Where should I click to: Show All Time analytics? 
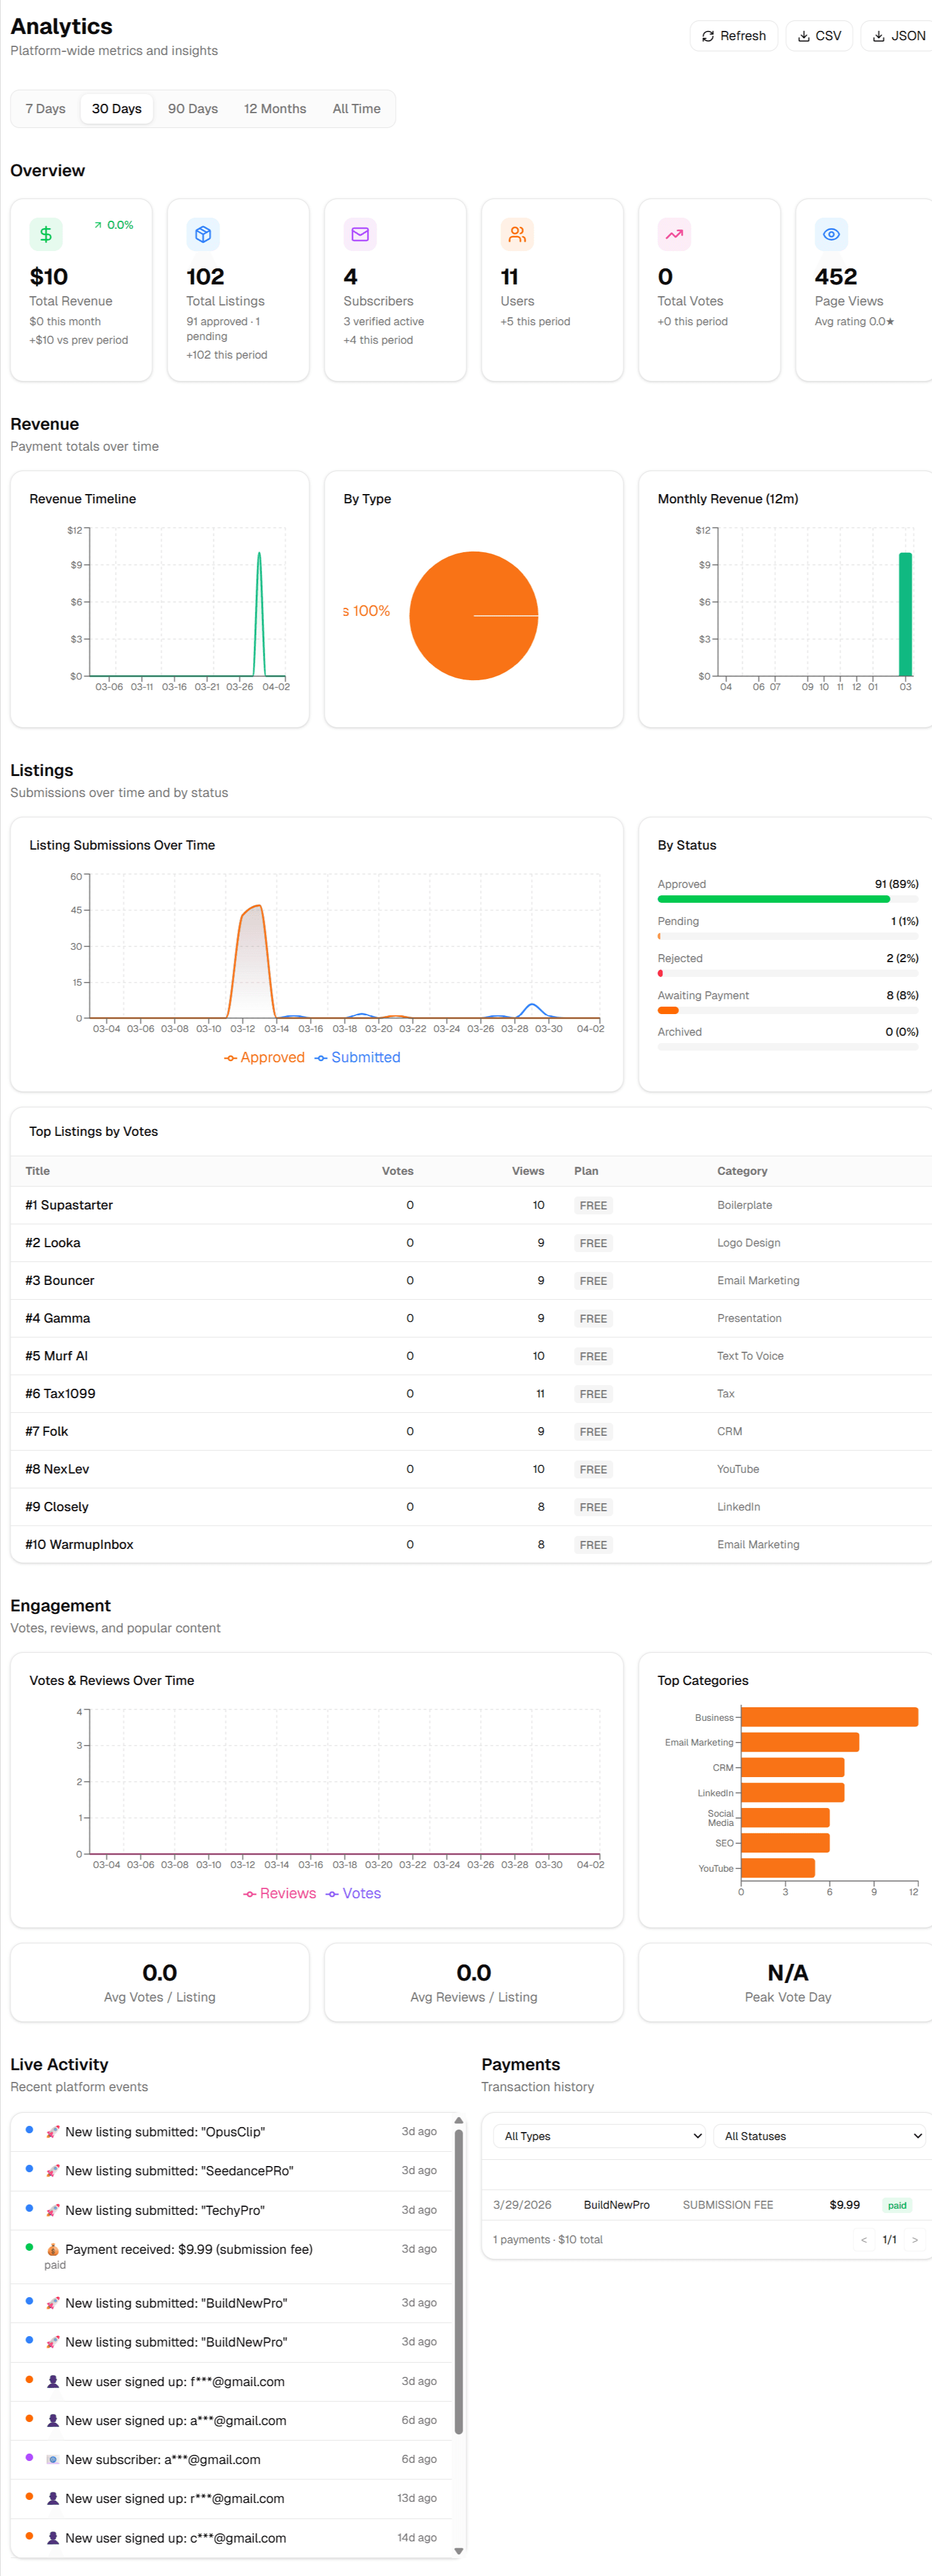click(x=356, y=109)
